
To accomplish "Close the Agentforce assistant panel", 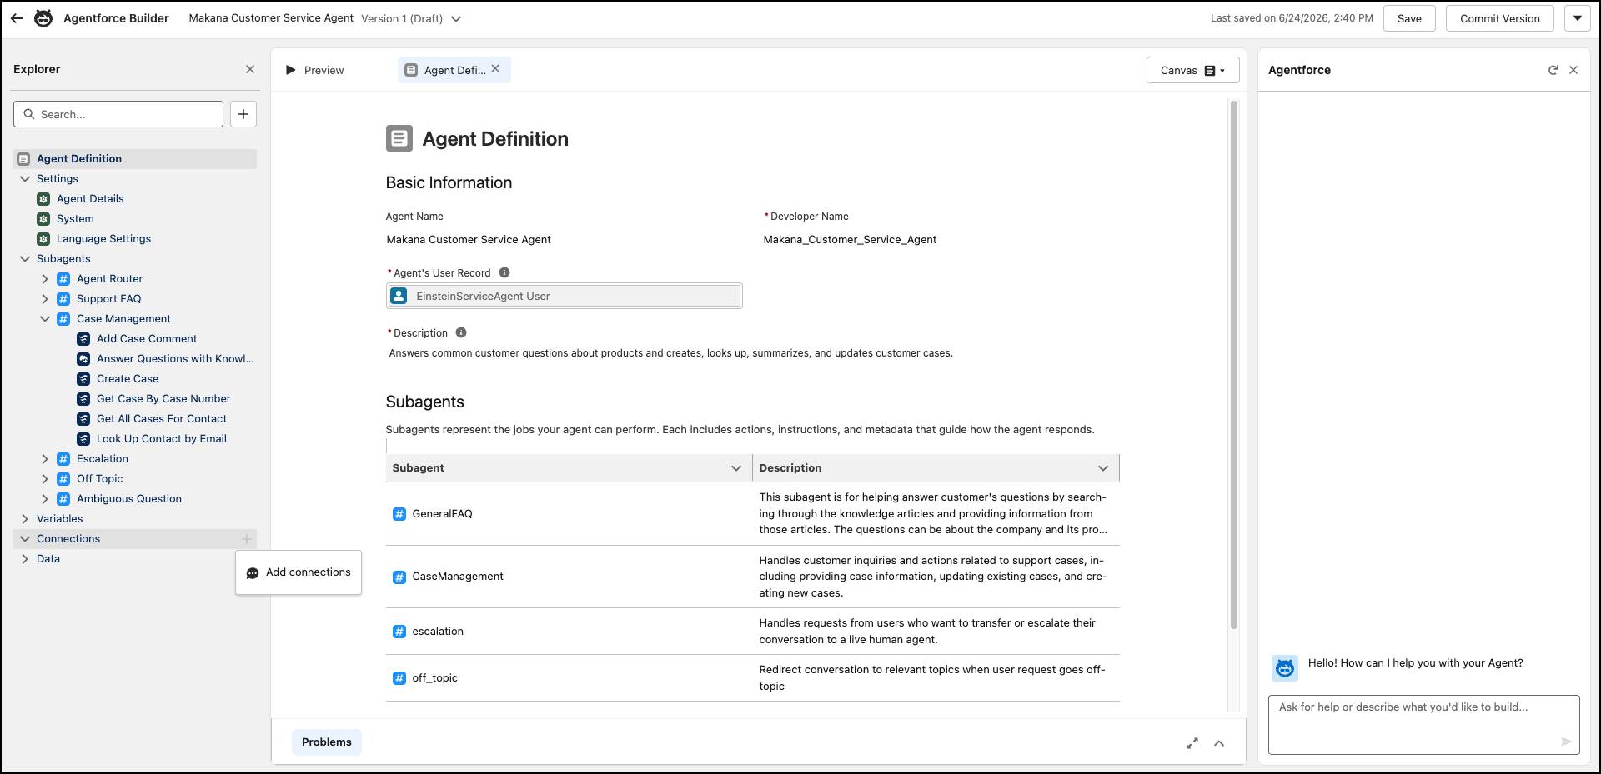I will click(x=1573, y=70).
